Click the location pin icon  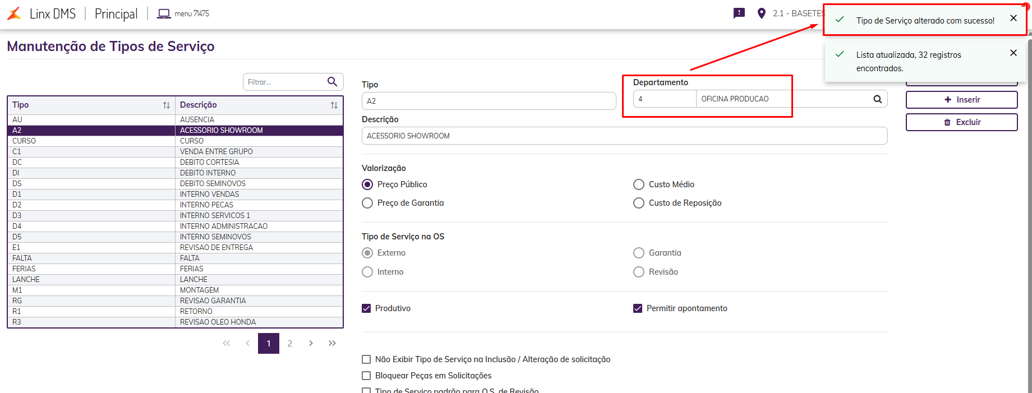click(x=761, y=13)
